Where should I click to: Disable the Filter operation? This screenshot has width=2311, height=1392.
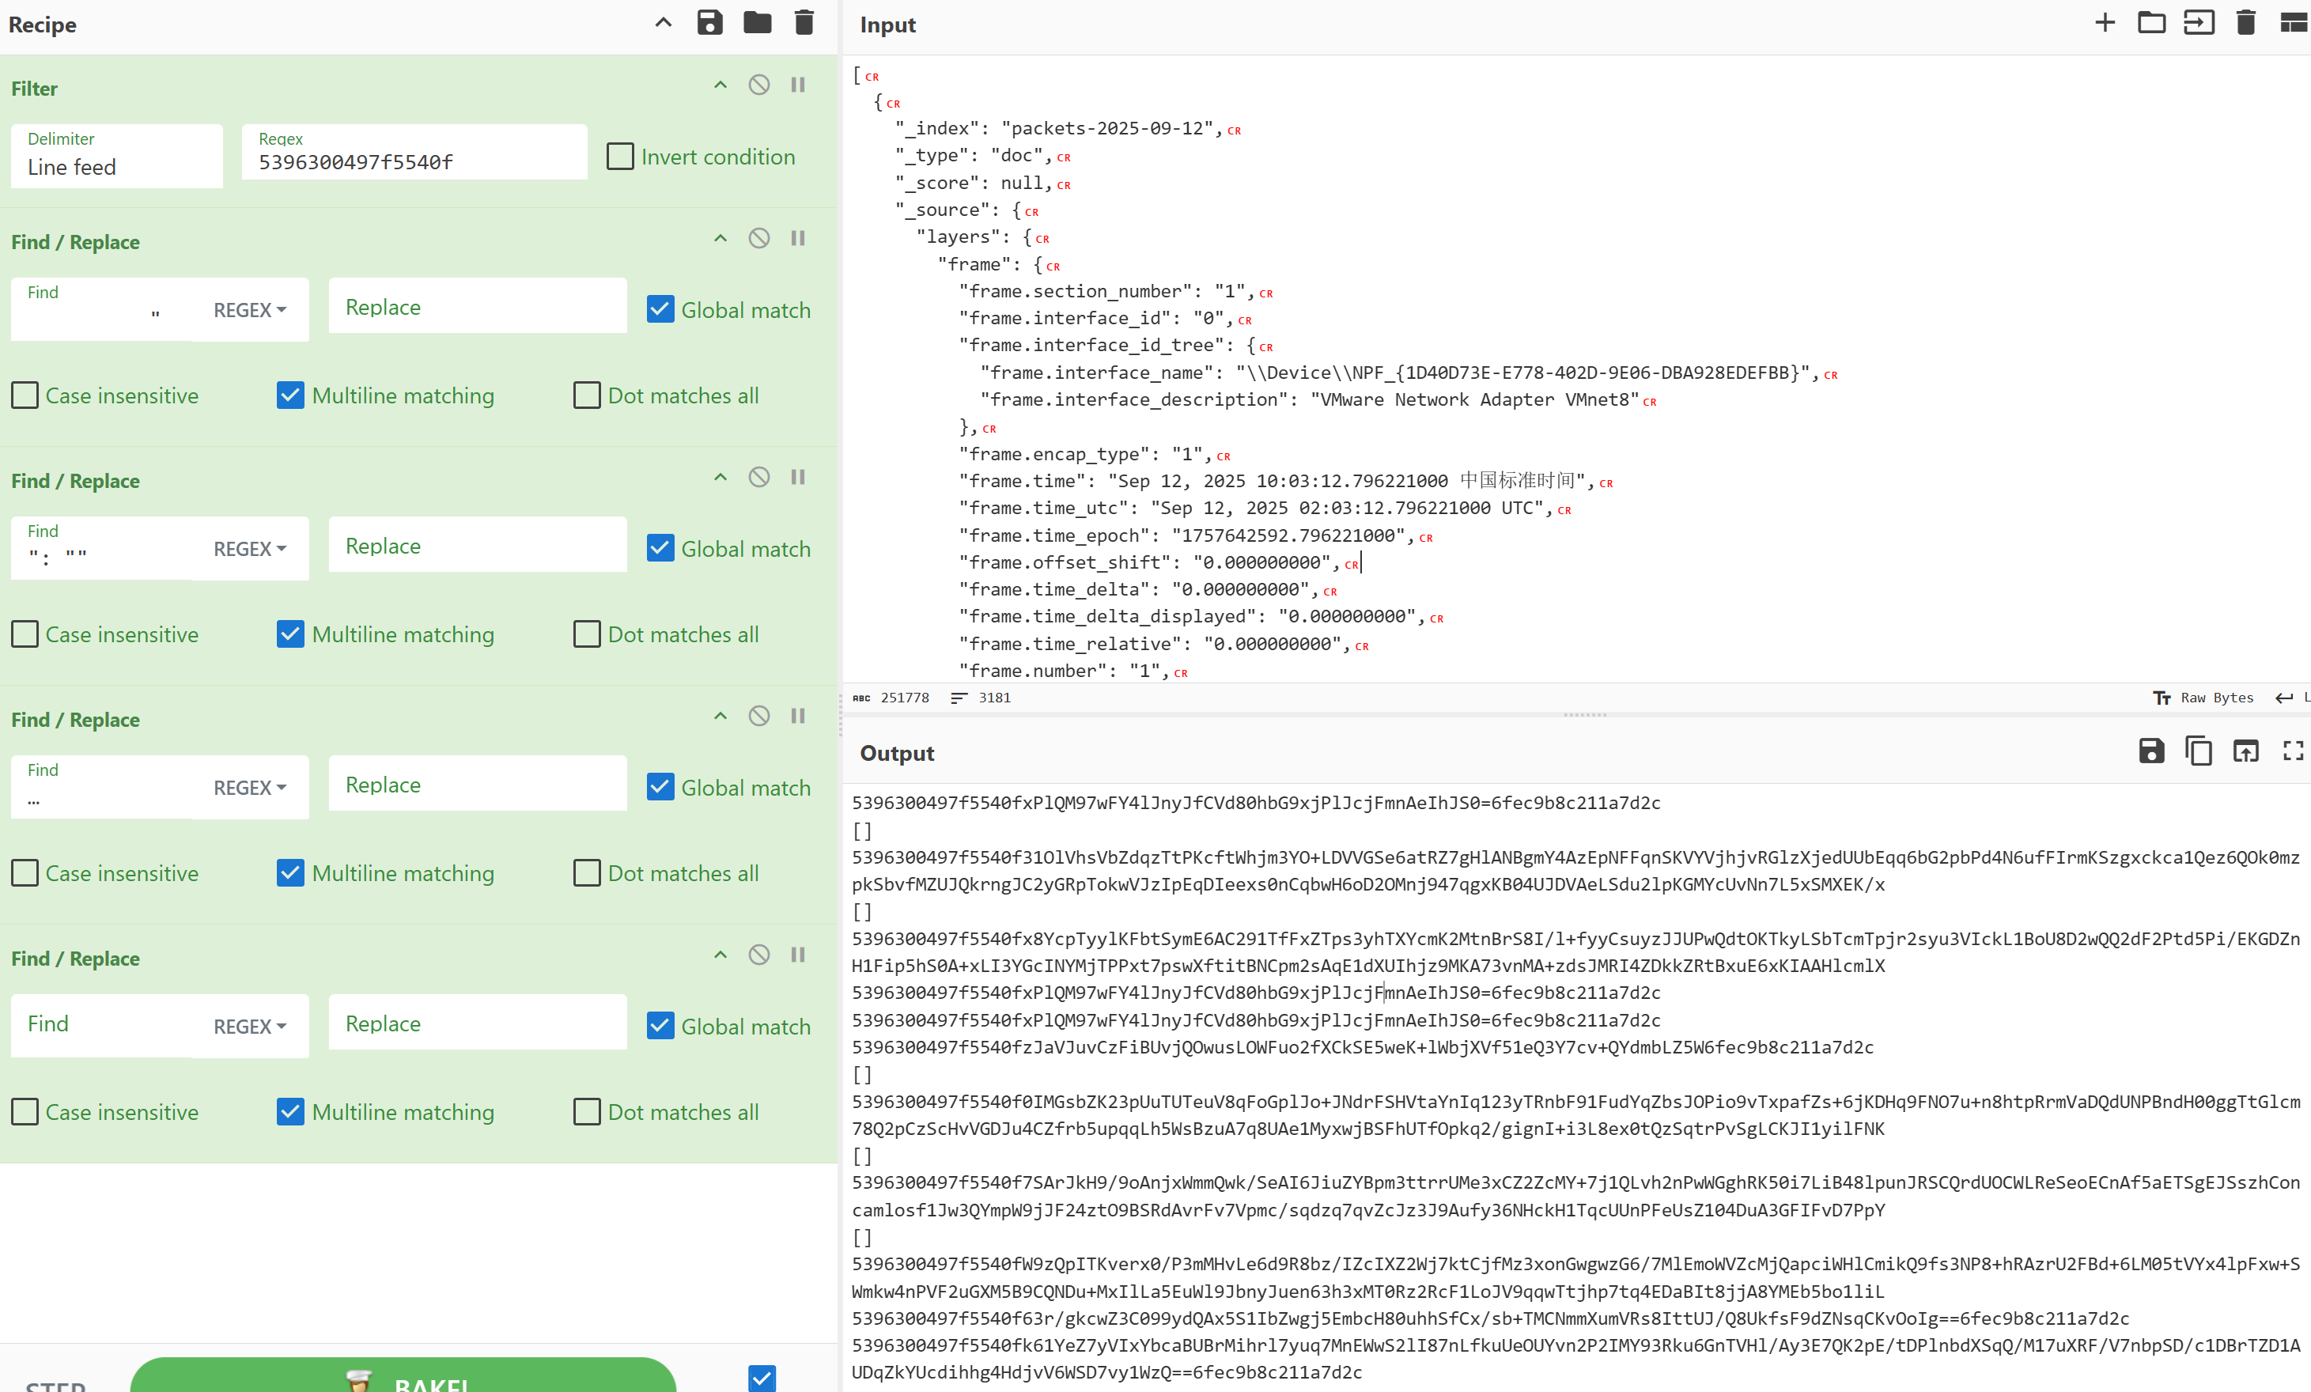(758, 85)
